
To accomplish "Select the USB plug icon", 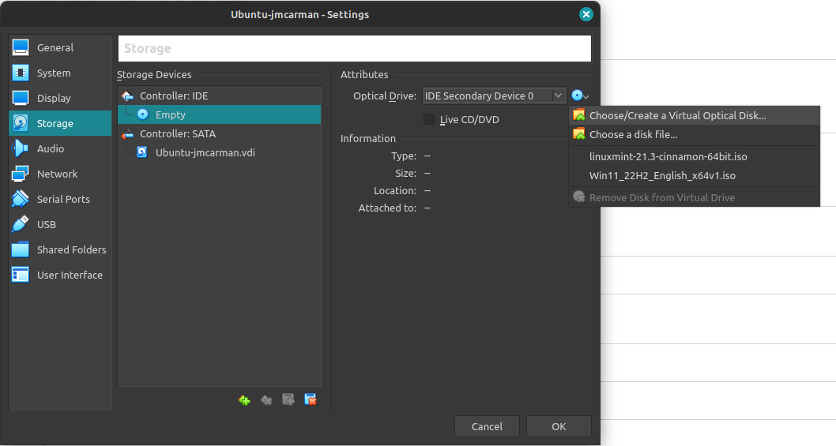I will 21,224.
